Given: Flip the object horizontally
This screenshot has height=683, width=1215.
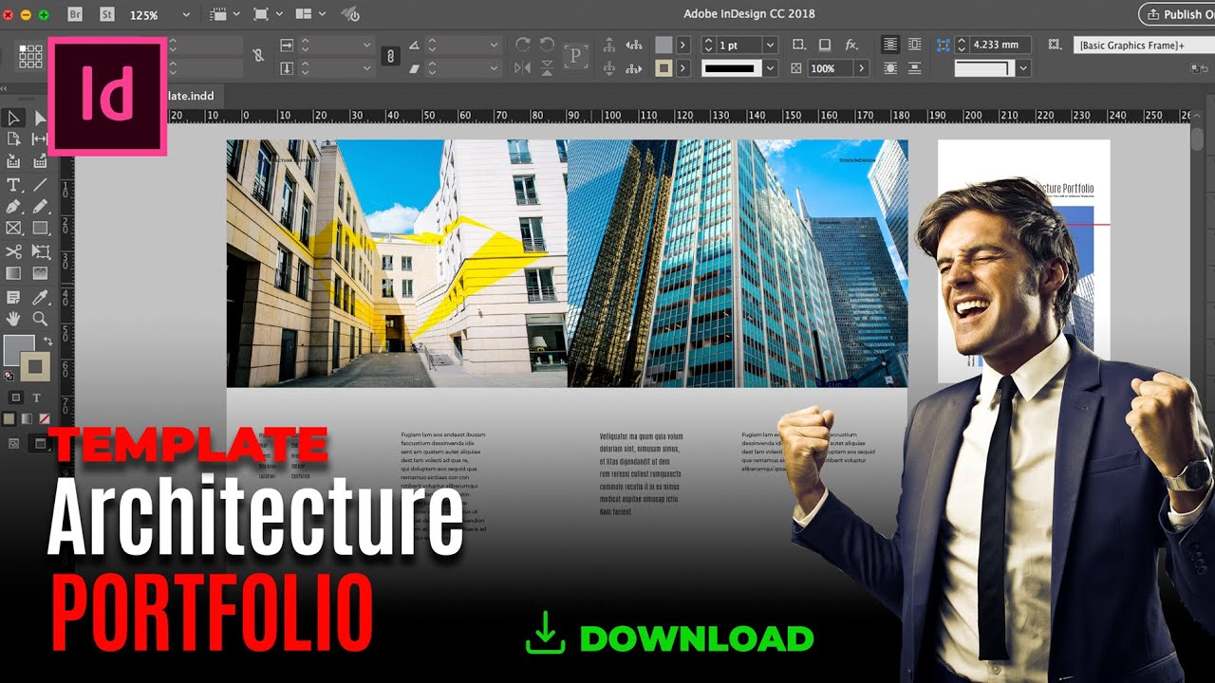Looking at the screenshot, I should (522, 68).
